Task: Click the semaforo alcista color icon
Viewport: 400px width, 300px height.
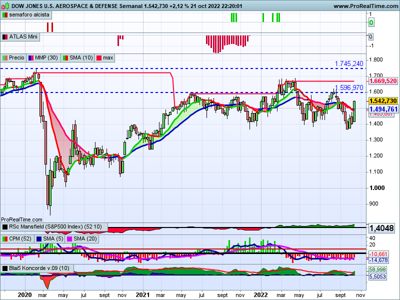Action: tap(5, 15)
